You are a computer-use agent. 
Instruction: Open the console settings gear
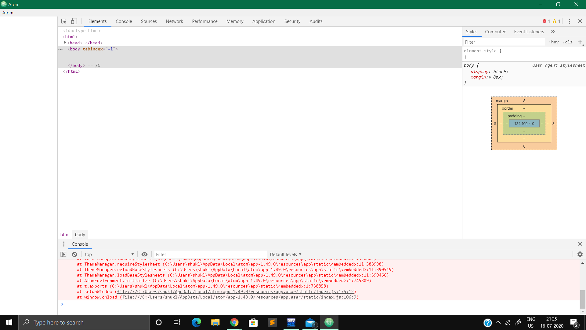click(580, 254)
